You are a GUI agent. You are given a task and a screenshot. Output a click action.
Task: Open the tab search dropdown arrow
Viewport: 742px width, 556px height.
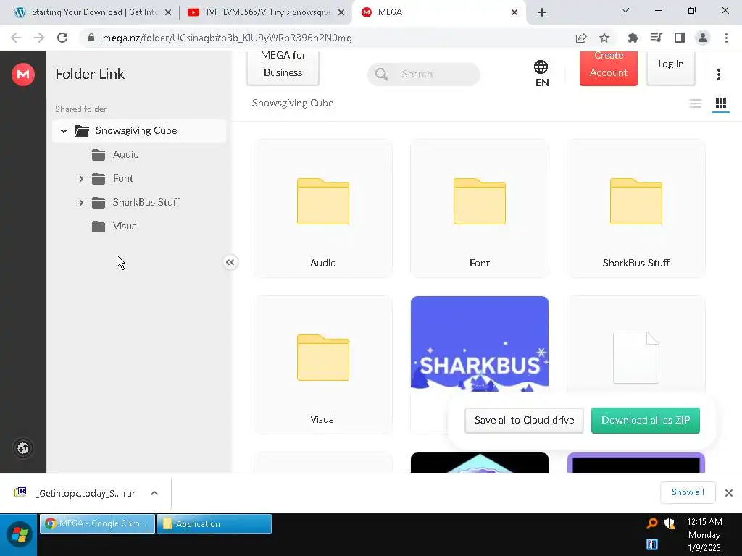[625, 10]
